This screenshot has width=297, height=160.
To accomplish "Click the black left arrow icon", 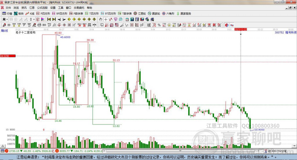I will pyautogui.click(x=59, y=19).
